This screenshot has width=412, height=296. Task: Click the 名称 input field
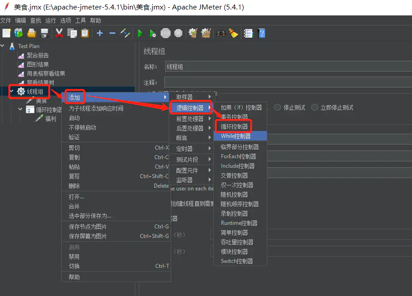[288, 66]
